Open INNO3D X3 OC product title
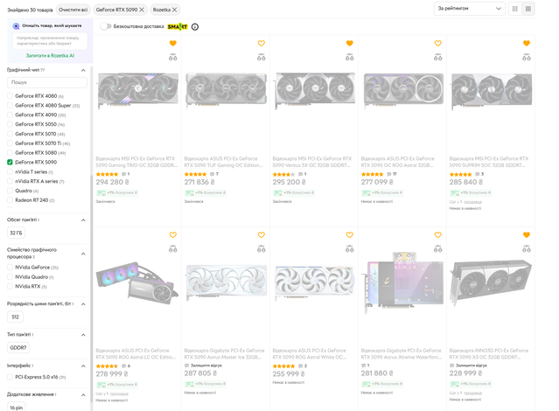This screenshot has width=559, height=411. click(489, 353)
